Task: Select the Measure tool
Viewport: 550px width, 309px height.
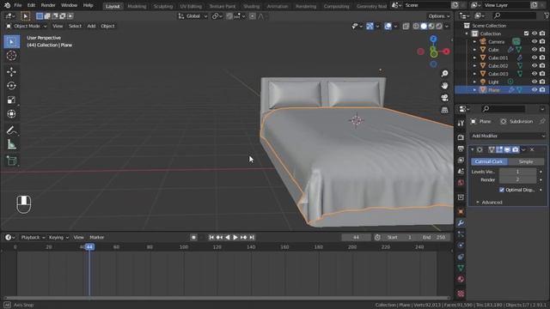Action: click(11, 144)
